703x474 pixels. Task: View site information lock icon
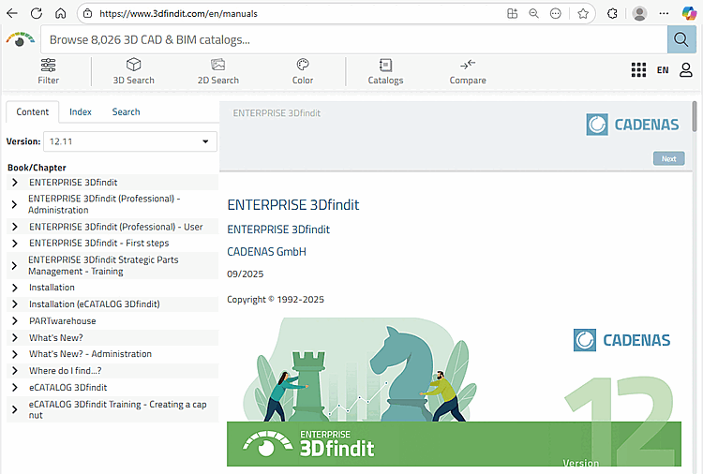pyautogui.click(x=88, y=14)
